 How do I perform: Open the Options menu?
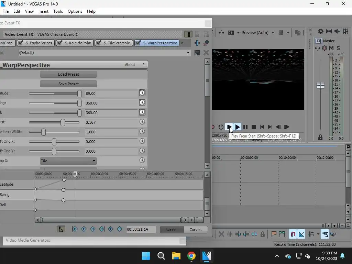pos(75,11)
